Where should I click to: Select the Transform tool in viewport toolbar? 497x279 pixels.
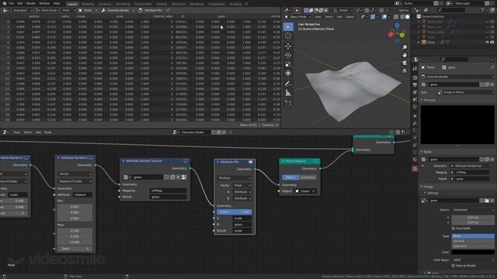(288, 74)
